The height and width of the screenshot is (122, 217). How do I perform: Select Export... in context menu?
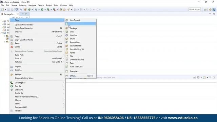click(x=37, y=70)
